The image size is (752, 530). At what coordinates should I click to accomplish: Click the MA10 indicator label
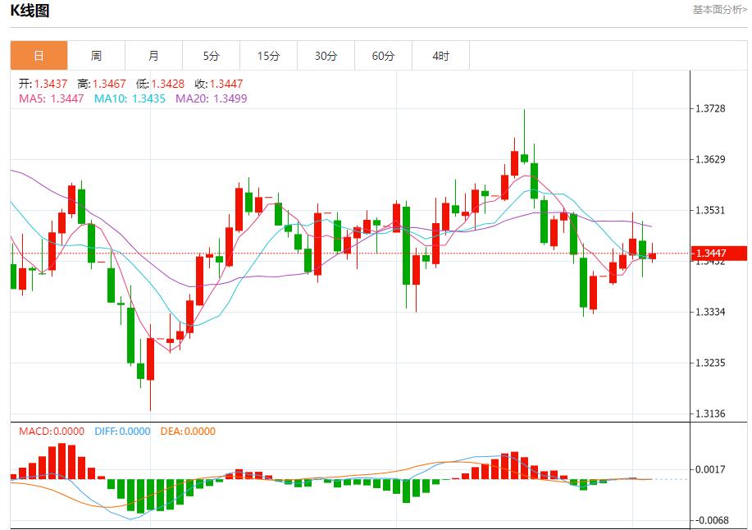[112, 100]
